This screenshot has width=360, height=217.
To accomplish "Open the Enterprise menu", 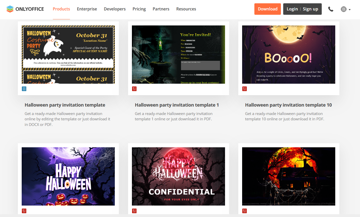I will [87, 9].
